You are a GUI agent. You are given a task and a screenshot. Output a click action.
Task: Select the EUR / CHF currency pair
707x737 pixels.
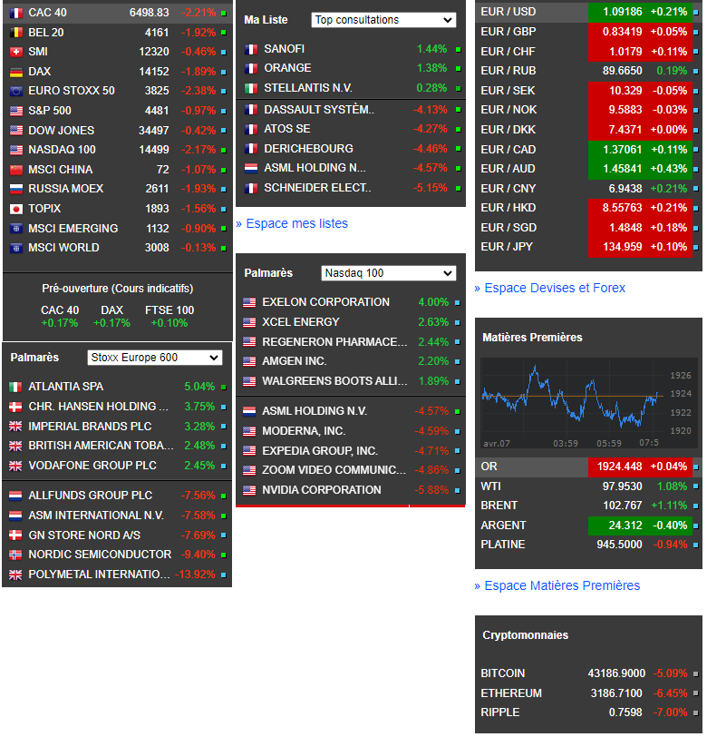[x=588, y=52]
